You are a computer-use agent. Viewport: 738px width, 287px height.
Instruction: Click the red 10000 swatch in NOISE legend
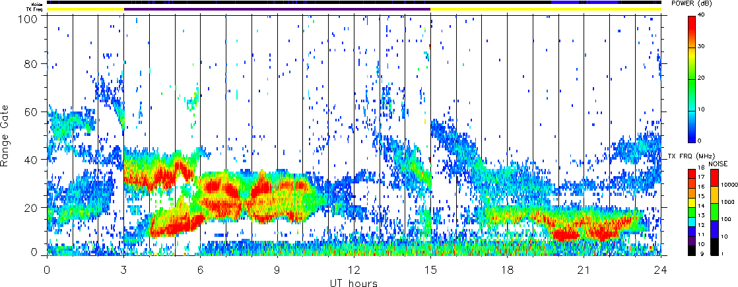[x=714, y=177]
